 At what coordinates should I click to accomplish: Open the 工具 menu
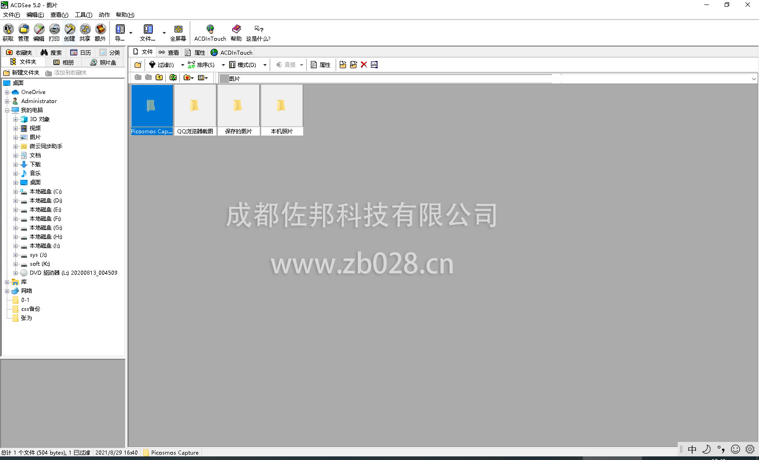pyautogui.click(x=83, y=14)
